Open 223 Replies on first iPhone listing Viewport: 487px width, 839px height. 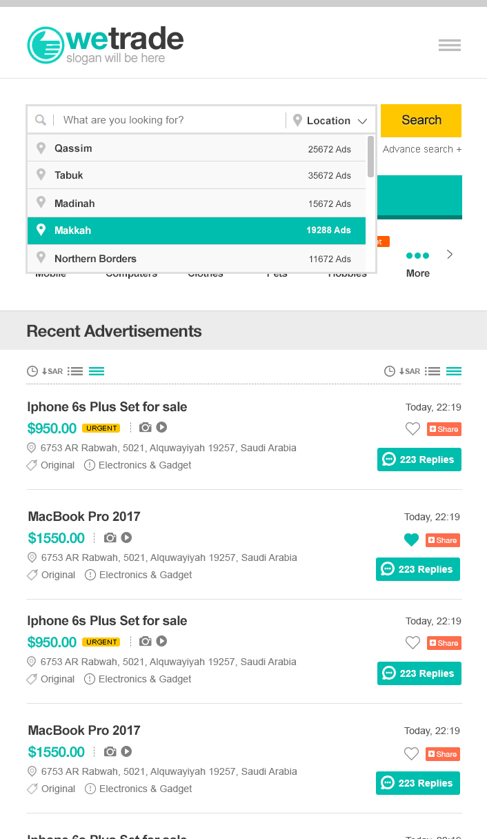coord(419,460)
